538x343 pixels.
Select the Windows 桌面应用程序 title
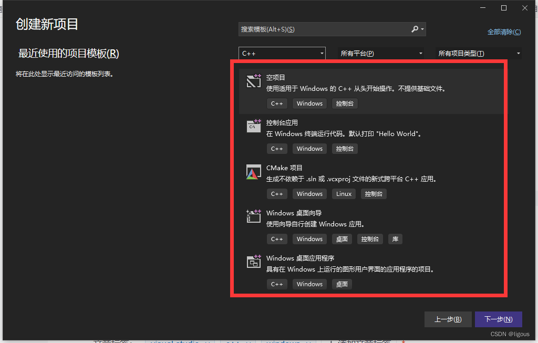(x=300, y=258)
